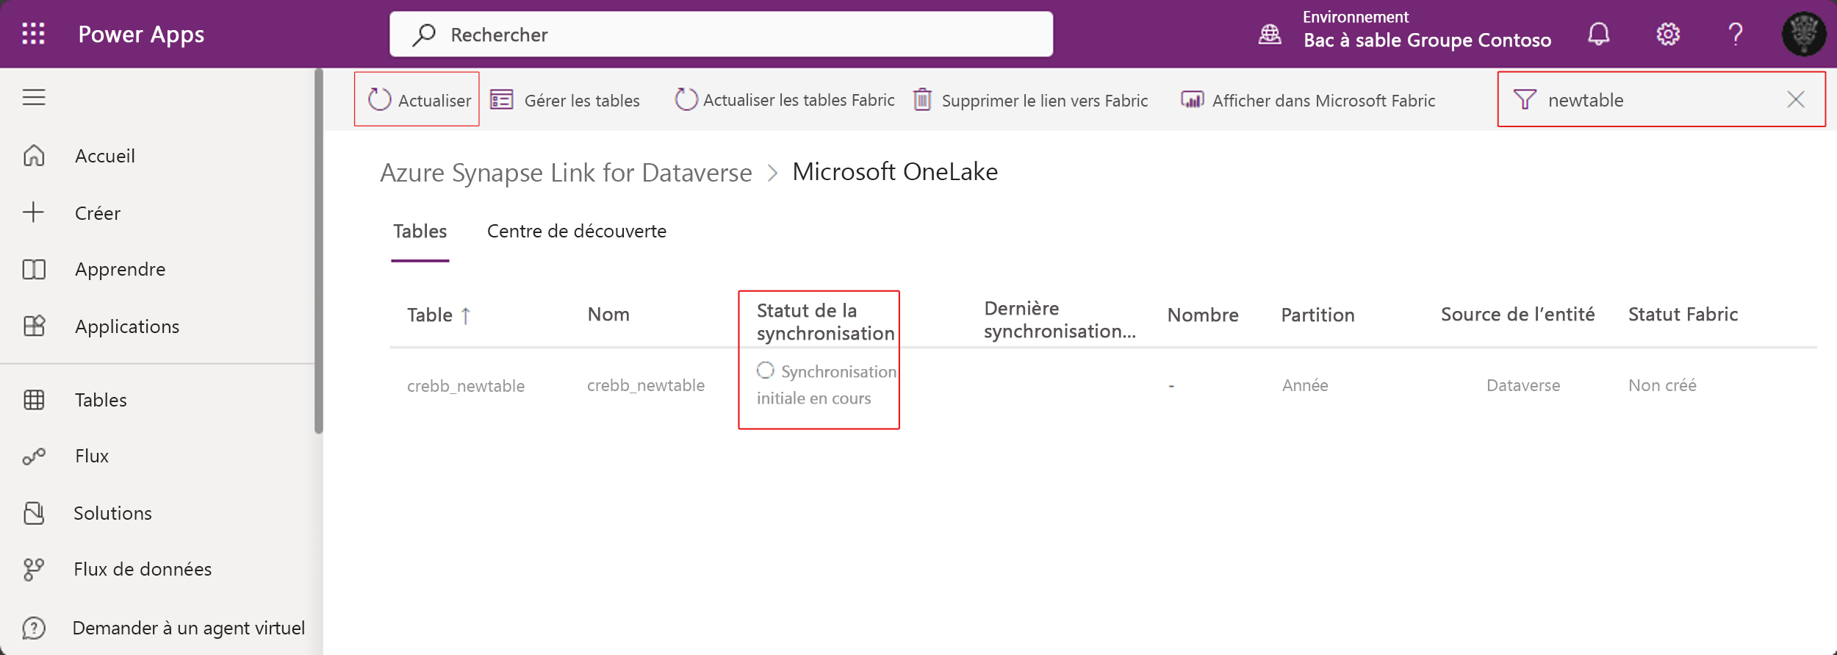Image resolution: width=1837 pixels, height=655 pixels.
Task: Open the help question mark
Action: tap(1736, 34)
